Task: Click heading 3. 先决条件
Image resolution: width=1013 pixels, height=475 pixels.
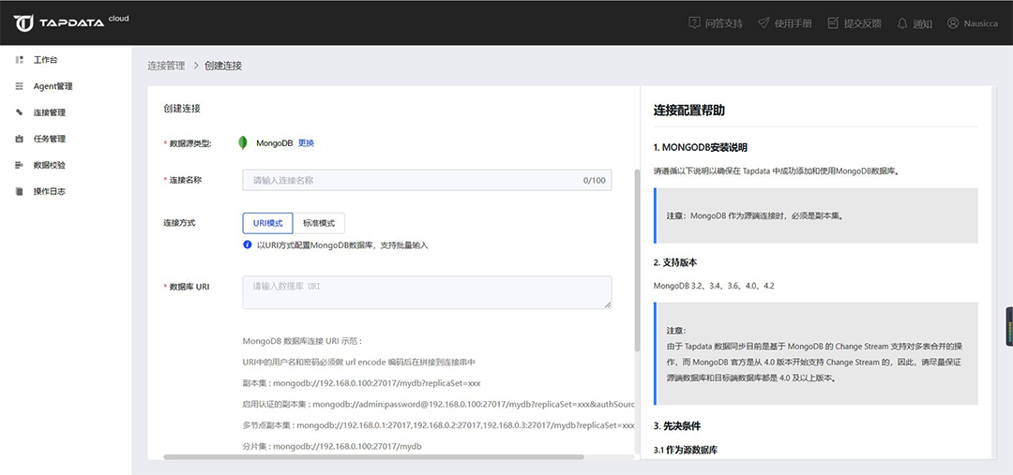Action: coord(676,426)
